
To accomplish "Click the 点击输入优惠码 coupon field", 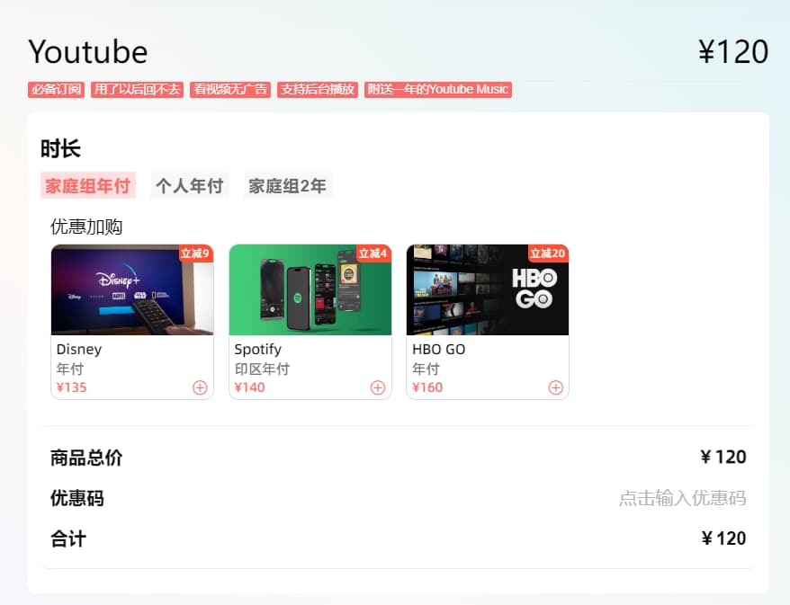I will point(682,498).
